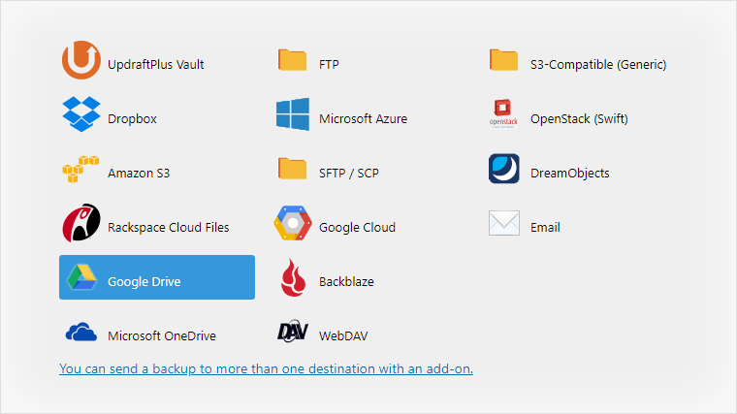Select the Microsoft OneDrive cloud icon
The image size is (737, 414).
pos(81,332)
